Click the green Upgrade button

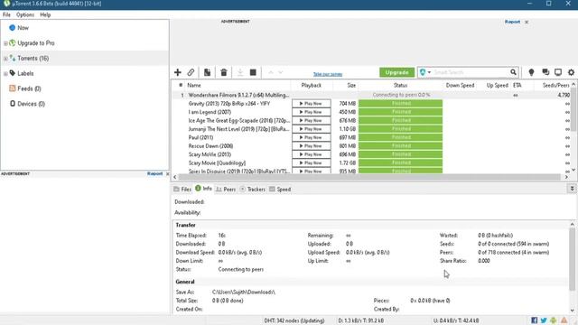397,72
